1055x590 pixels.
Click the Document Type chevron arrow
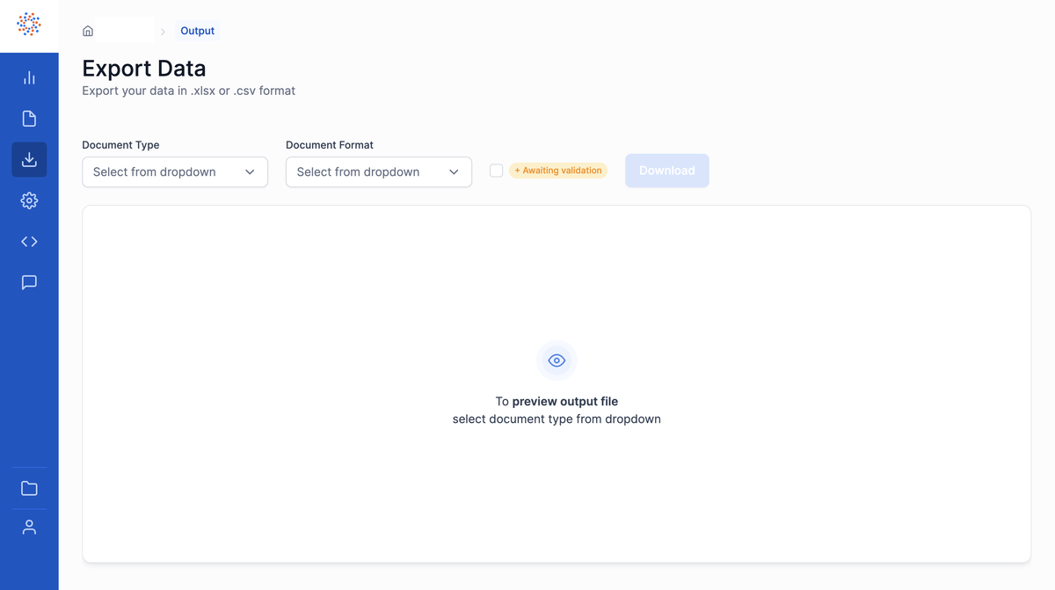coord(250,172)
